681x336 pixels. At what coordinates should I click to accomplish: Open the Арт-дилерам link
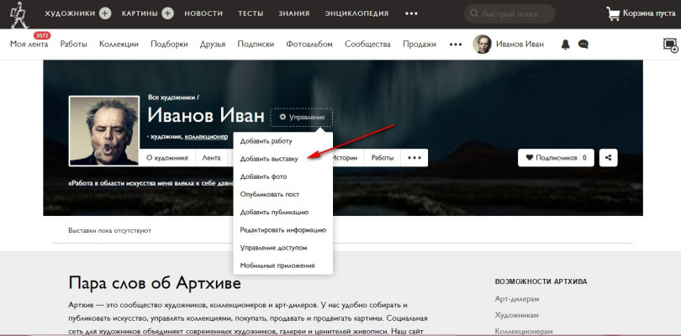coord(517,298)
